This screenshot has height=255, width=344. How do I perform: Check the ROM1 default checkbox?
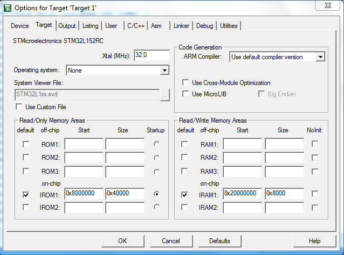tap(26, 144)
